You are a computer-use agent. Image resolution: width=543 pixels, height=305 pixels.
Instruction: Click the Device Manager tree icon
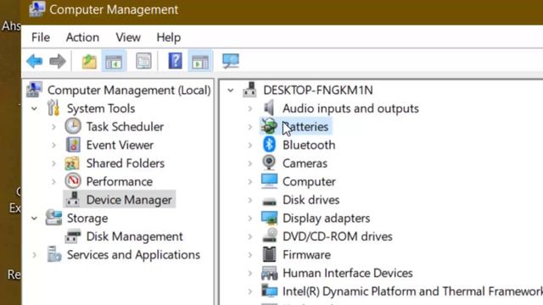click(x=73, y=200)
